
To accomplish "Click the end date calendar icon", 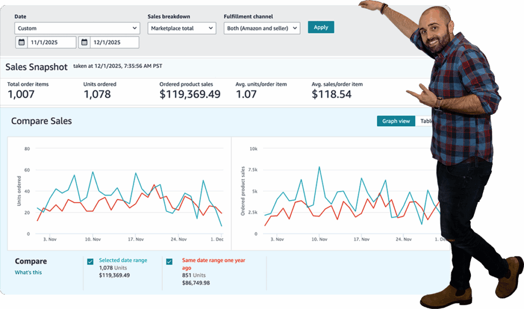I will [x=85, y=42].
